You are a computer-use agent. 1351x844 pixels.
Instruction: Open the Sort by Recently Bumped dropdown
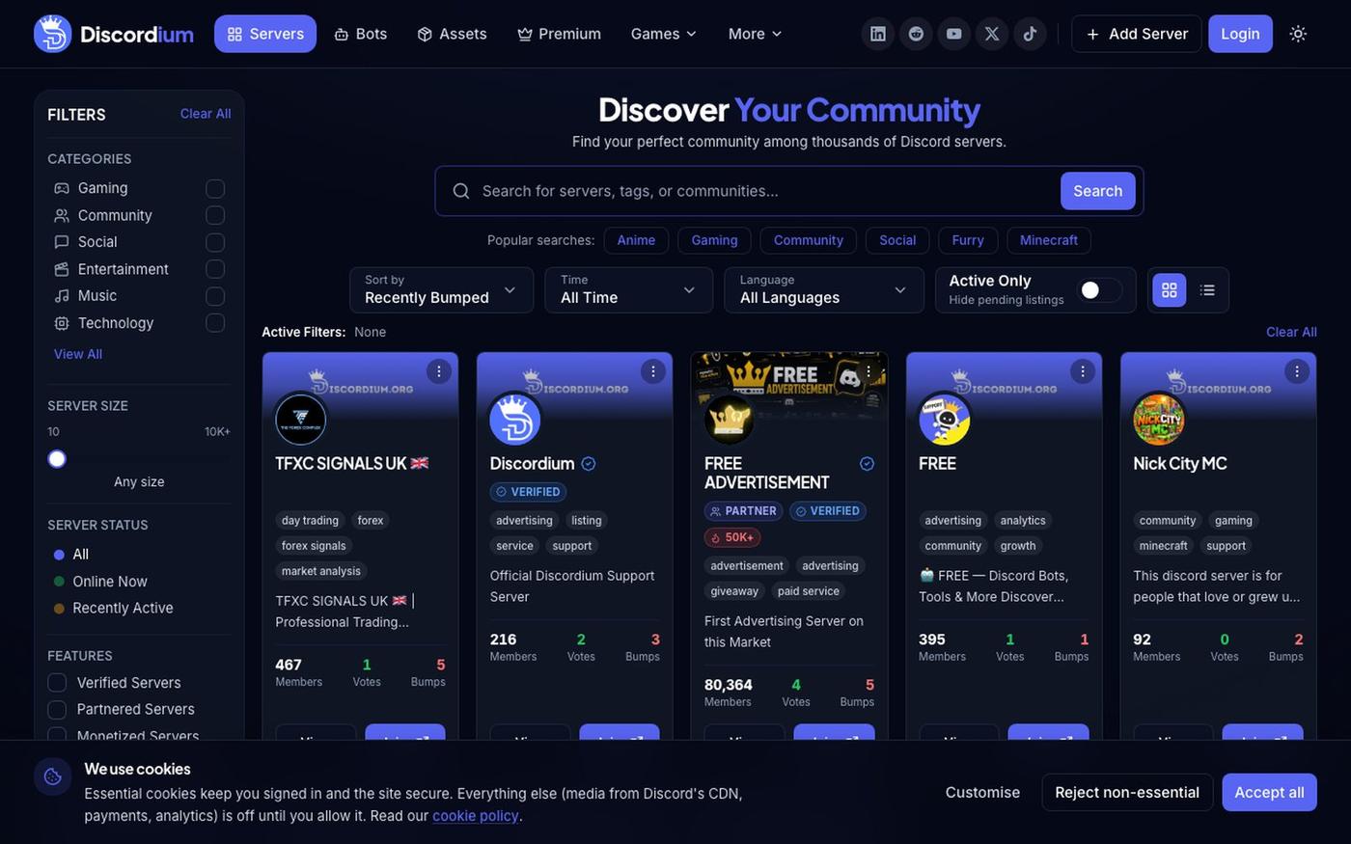(441, 290)
